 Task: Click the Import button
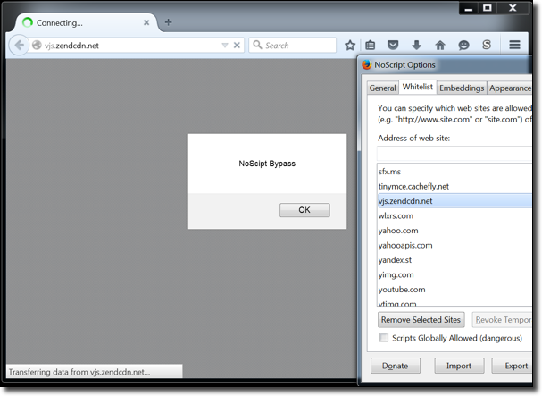click(x=459, y=366)
